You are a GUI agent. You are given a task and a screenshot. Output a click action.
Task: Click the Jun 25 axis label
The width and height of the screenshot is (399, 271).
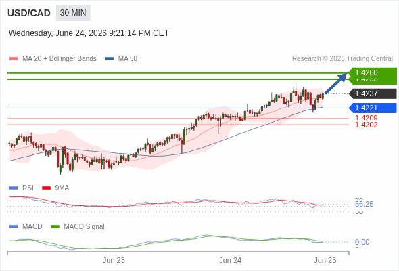325,260
